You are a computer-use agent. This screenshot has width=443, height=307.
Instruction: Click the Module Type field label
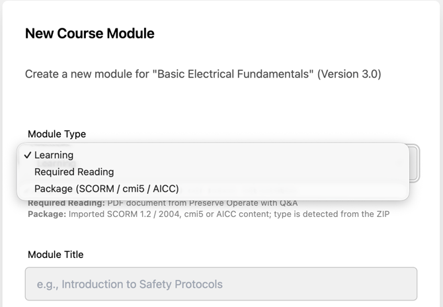pyautogui.click(x=57, y=134)
